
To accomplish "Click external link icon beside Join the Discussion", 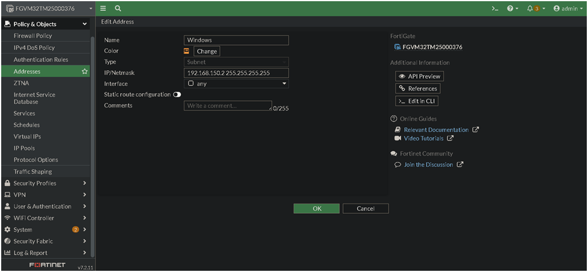I will pyautogui.click(x=460, y=165).
